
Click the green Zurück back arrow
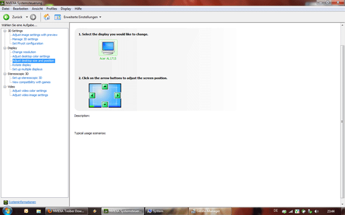click(6, 17)
